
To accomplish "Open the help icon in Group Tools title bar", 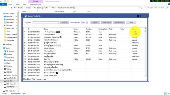I will (138, 16).
